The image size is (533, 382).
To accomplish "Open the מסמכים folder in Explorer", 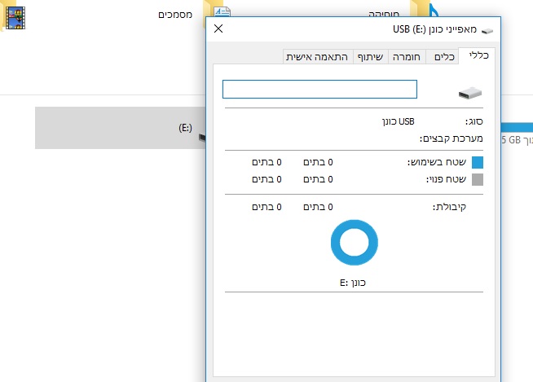I will (175, 15).
